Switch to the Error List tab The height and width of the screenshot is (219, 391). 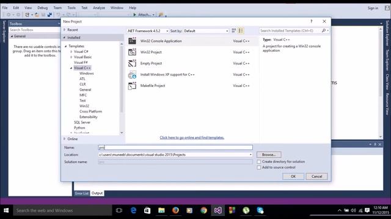(82, 193)
